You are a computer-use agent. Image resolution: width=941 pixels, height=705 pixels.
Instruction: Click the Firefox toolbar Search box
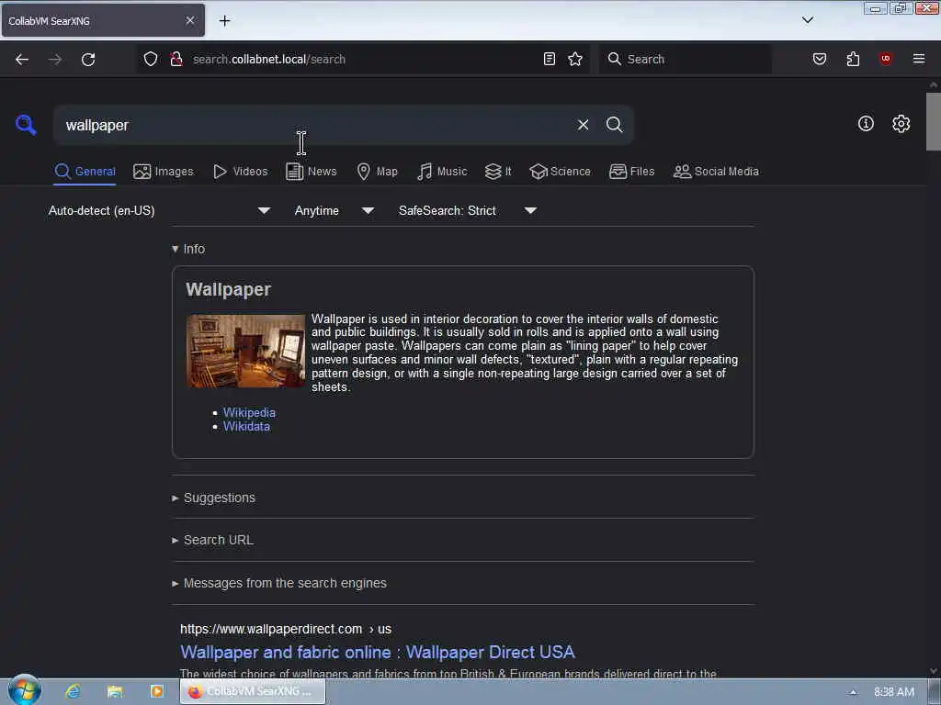[686, 59]
